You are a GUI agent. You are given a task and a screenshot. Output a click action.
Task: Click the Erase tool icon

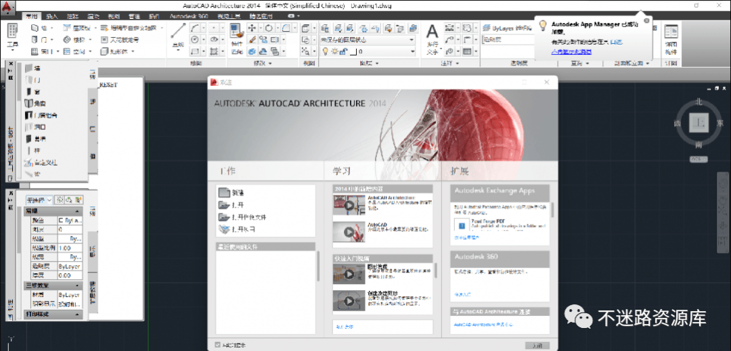(x=252, y=40)
